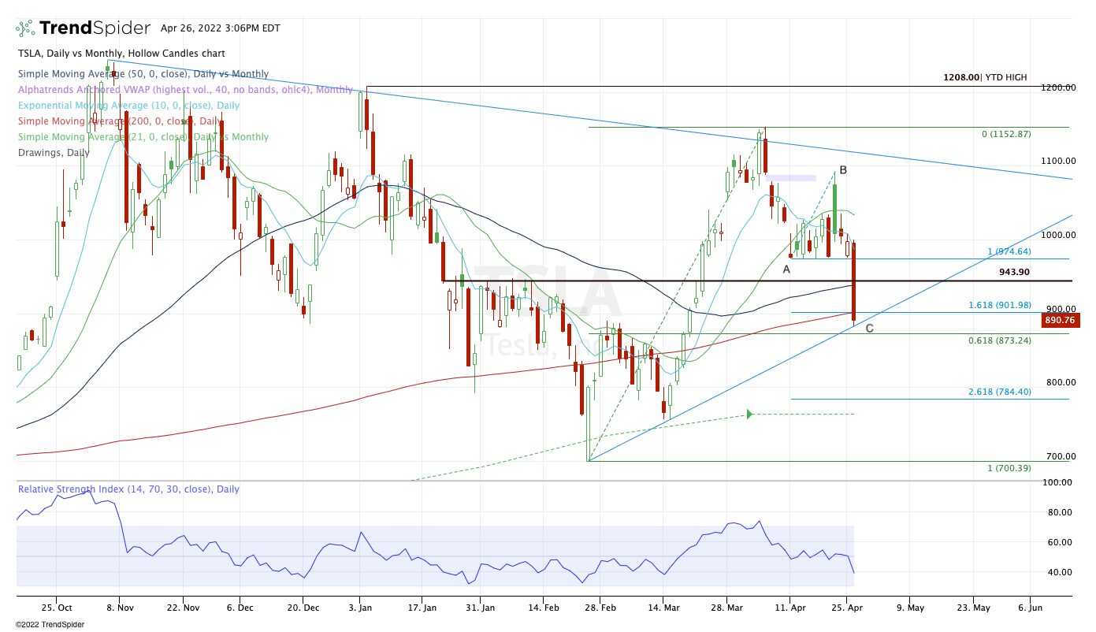Select the 3. Jan date label
The image size is (1096, 632).
(360, 608)
